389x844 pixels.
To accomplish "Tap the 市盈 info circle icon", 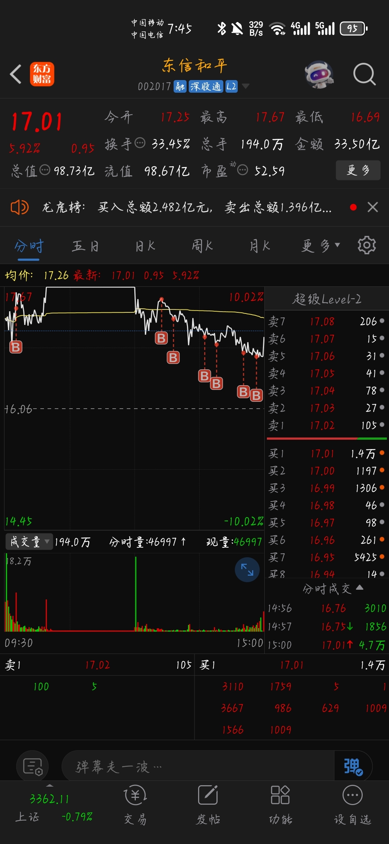I will [243, 170].
